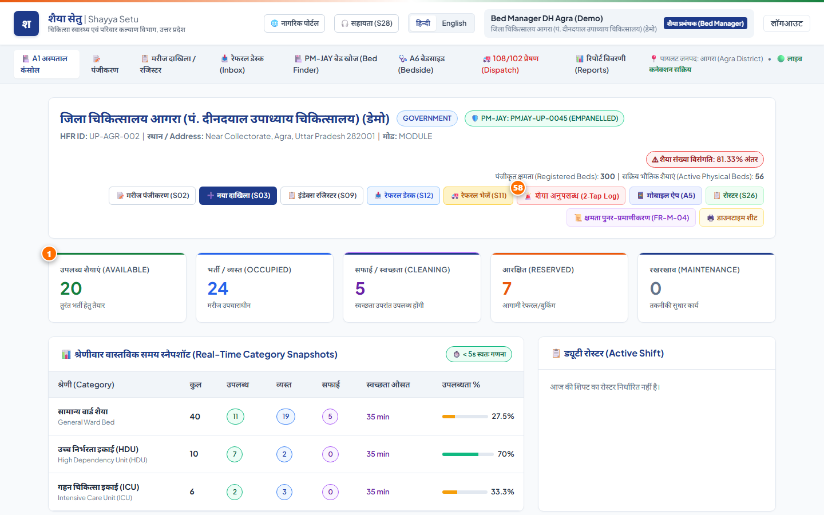
Task: Click the रेफरल डेस्क (S12) button
Action: (404, 196)
